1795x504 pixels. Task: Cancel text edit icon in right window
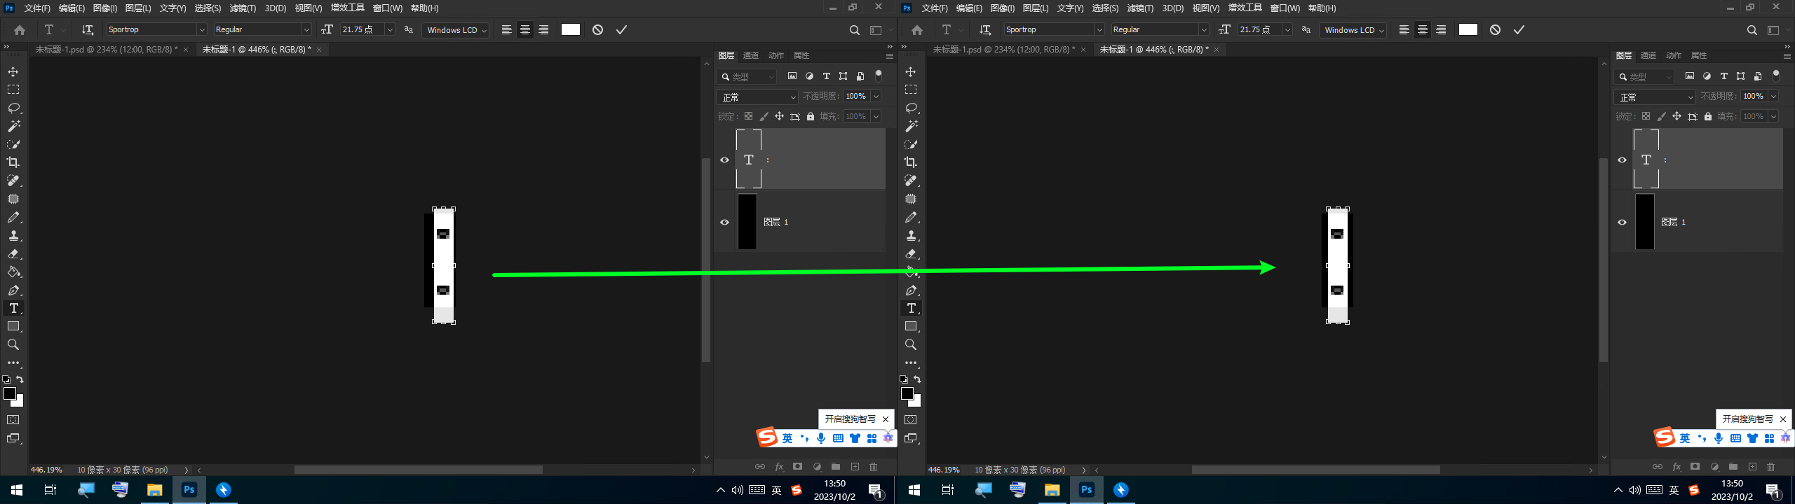click(x=1495, y=29)
